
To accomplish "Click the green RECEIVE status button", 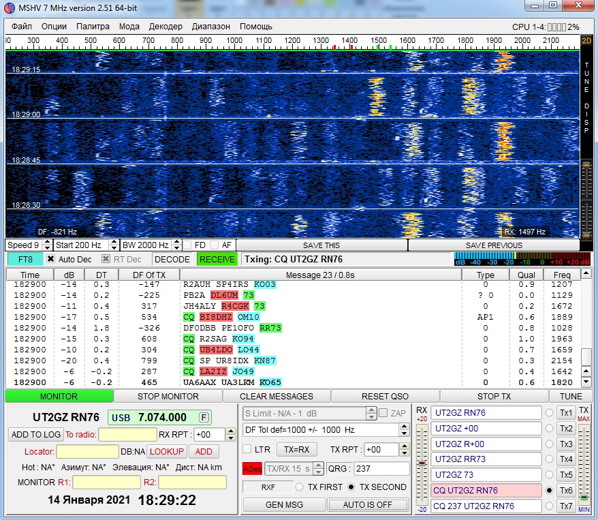I will point(217,259).
